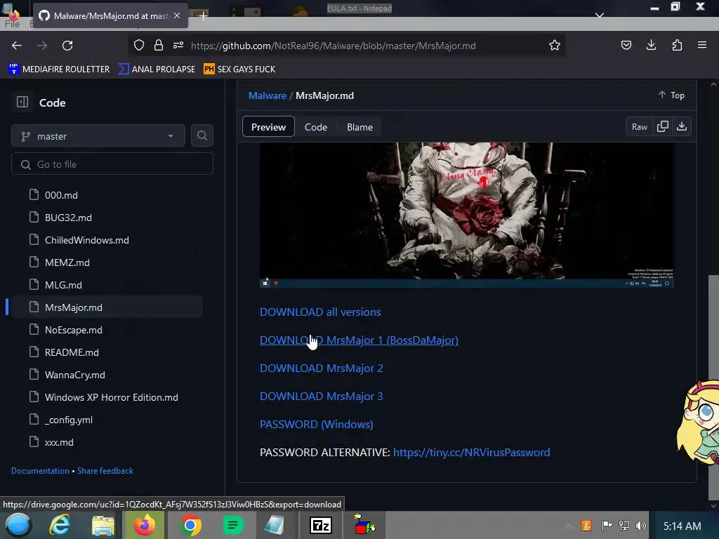This screenshot has height=539, width=719.
Task: Open MEDIAFIRE ROULETTER bookmark
Action: tap(59, 69)
